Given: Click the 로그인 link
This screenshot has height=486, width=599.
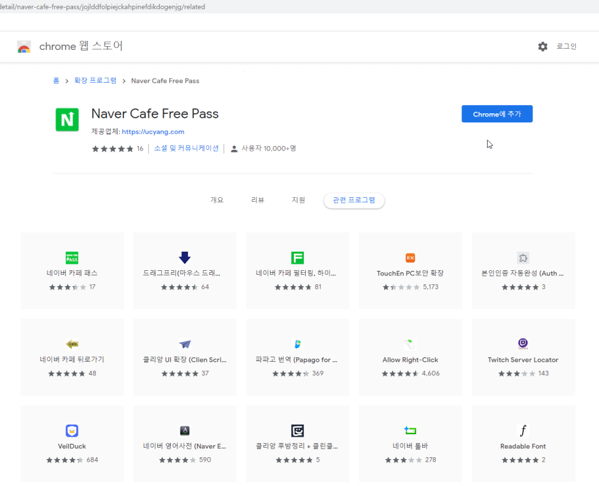Looking at the screenshot, I should coord(566,46).
